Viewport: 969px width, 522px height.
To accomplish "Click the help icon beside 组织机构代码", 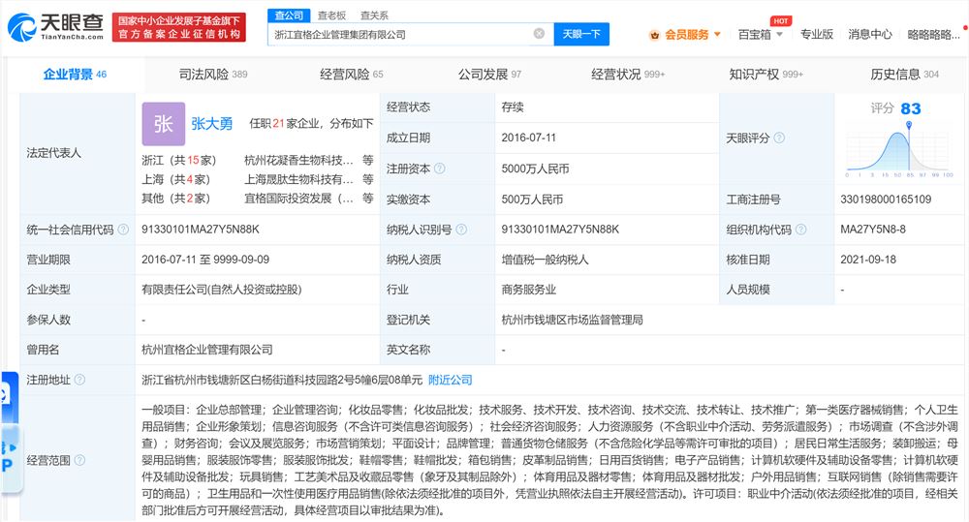I will click(798, 230).
